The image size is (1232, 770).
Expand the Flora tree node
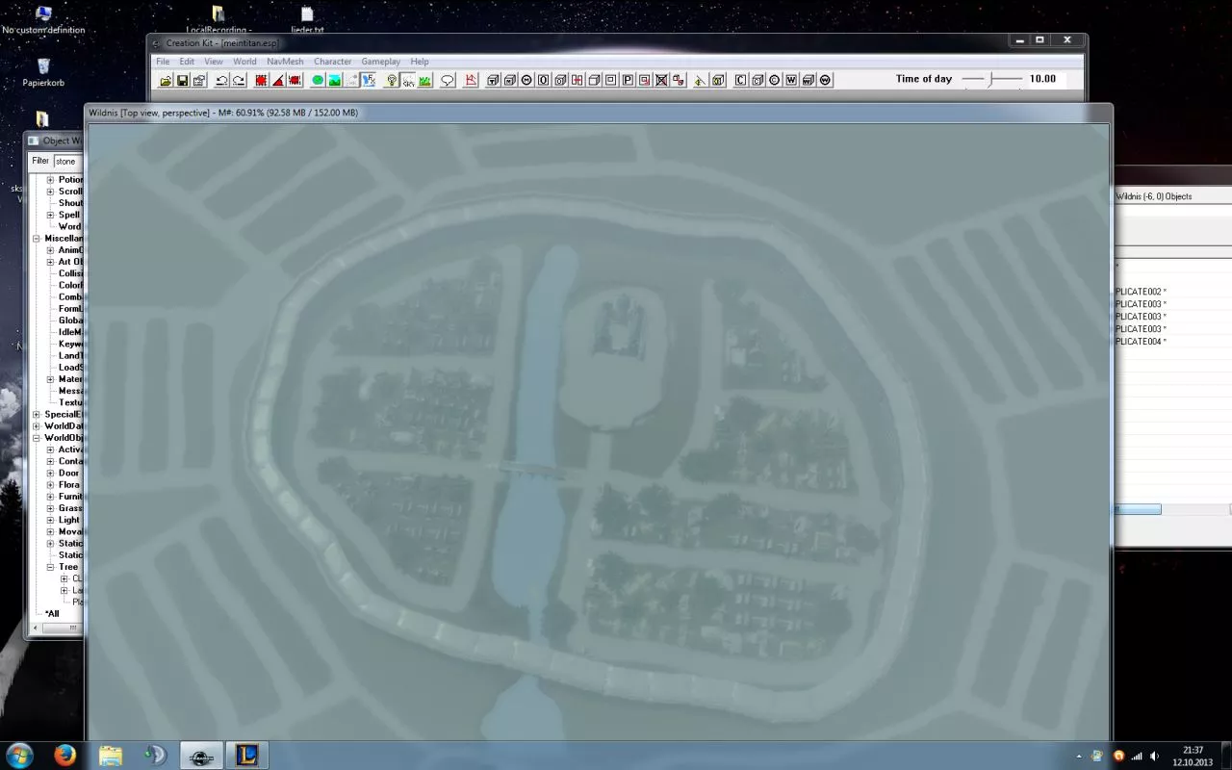click(50, 485)
